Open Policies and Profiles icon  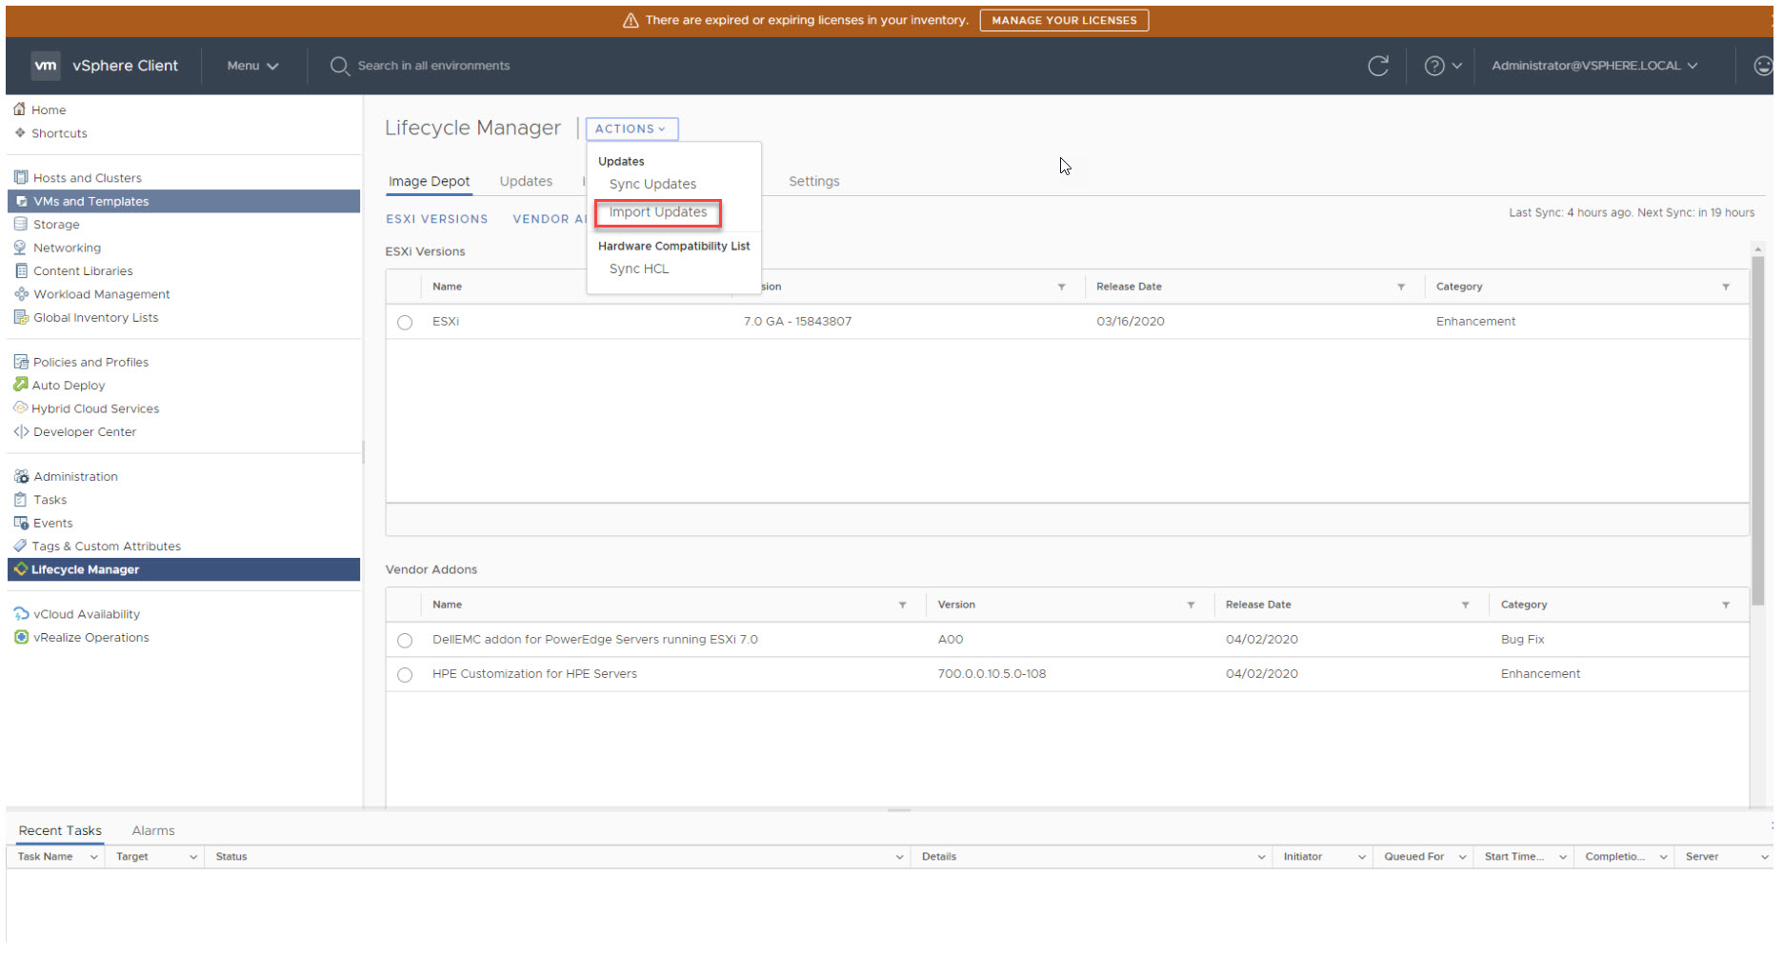[21, 362]
